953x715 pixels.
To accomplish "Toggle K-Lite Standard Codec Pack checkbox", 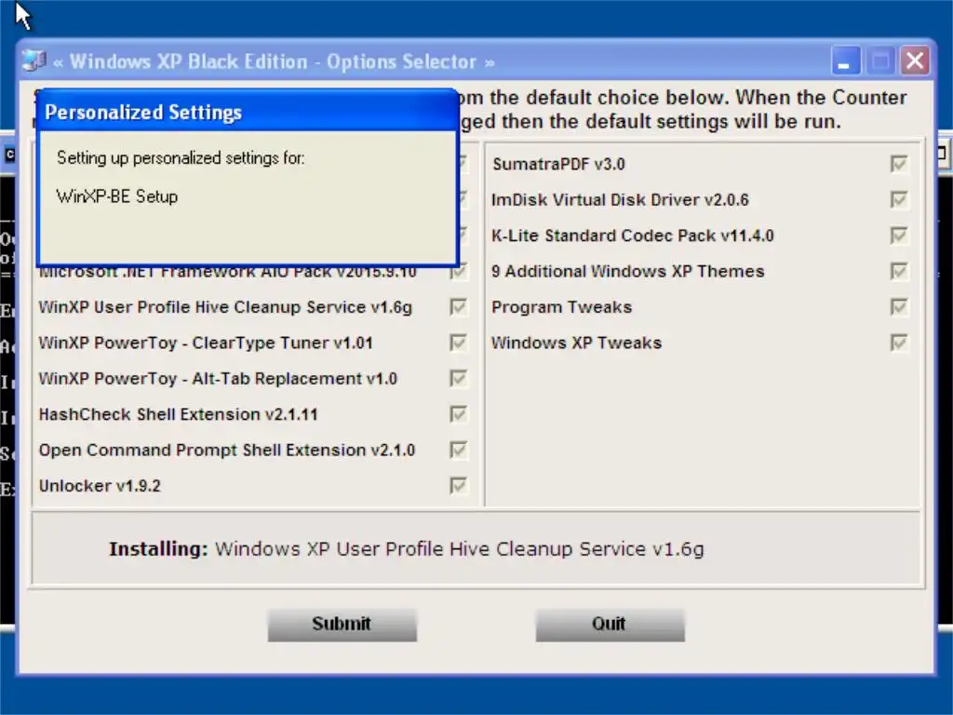I will (899, 236).
